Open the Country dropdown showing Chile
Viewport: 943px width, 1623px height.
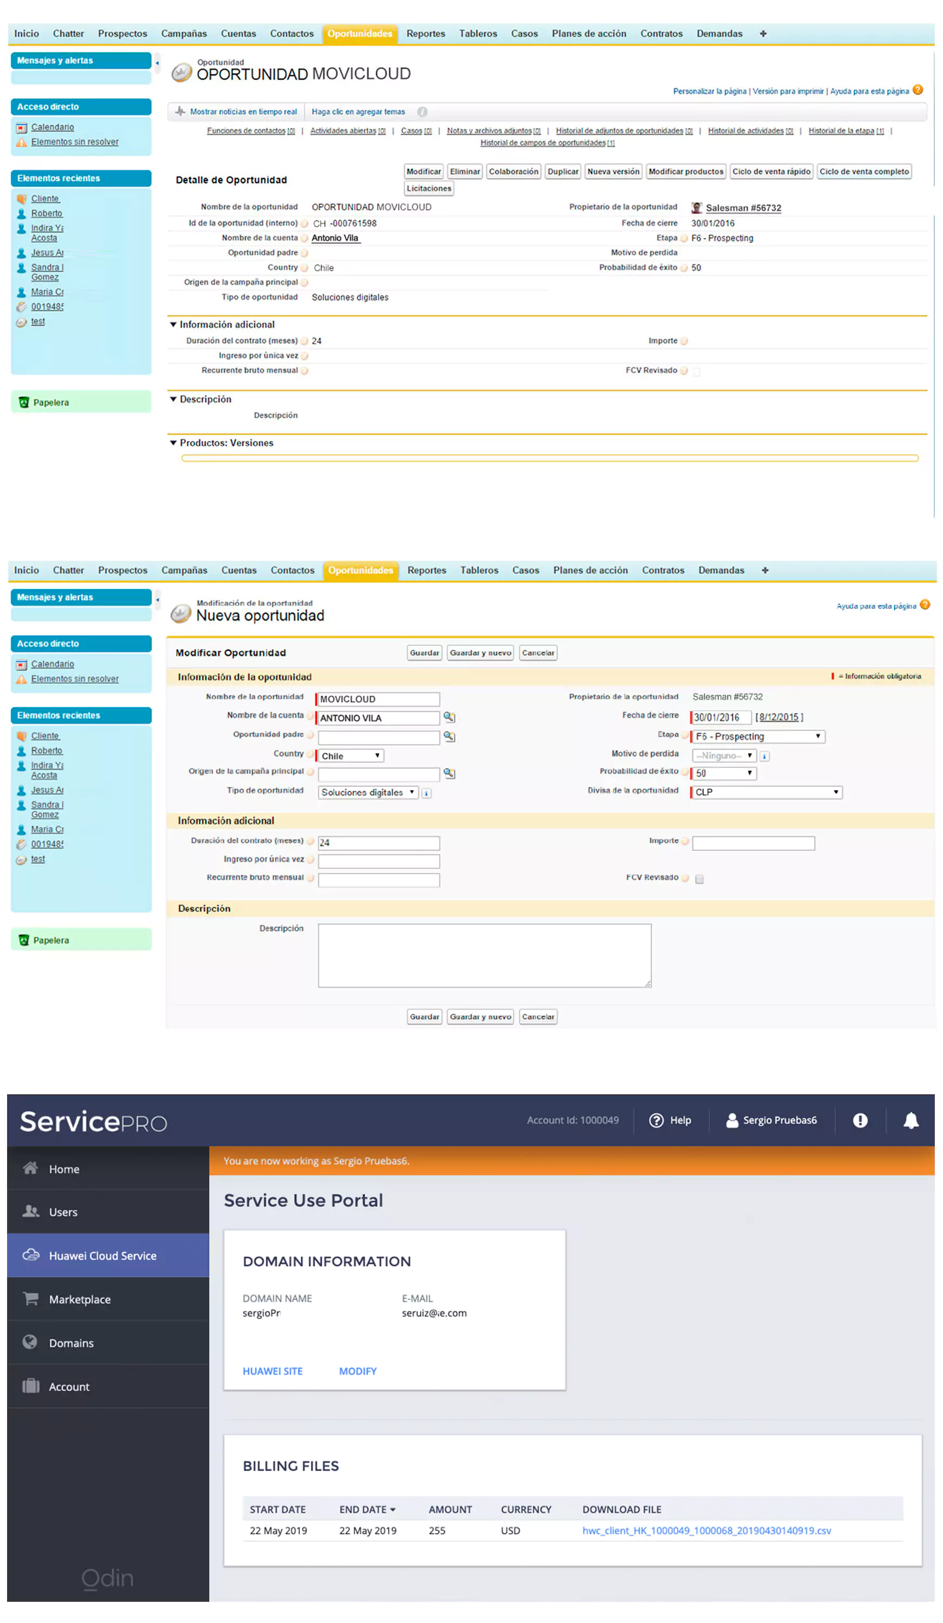coord(350,755)
